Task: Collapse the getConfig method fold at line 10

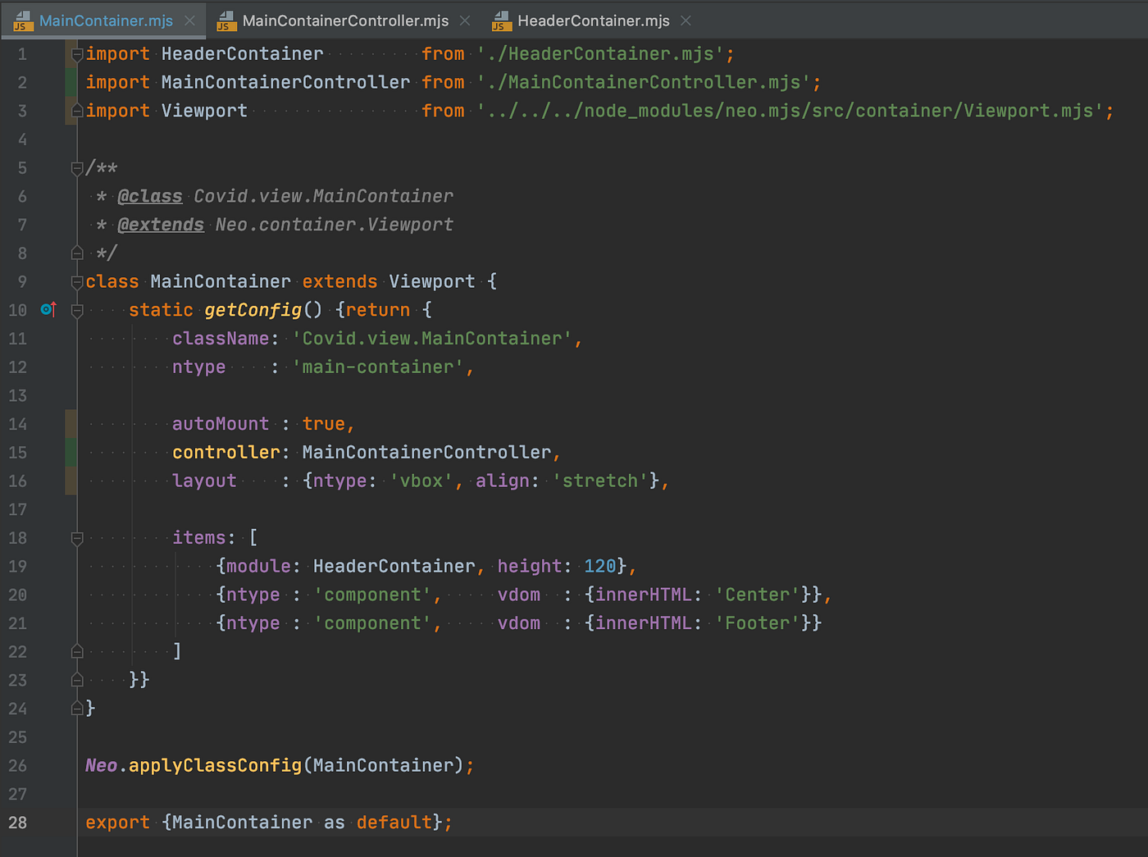Action: click(76, 310)
